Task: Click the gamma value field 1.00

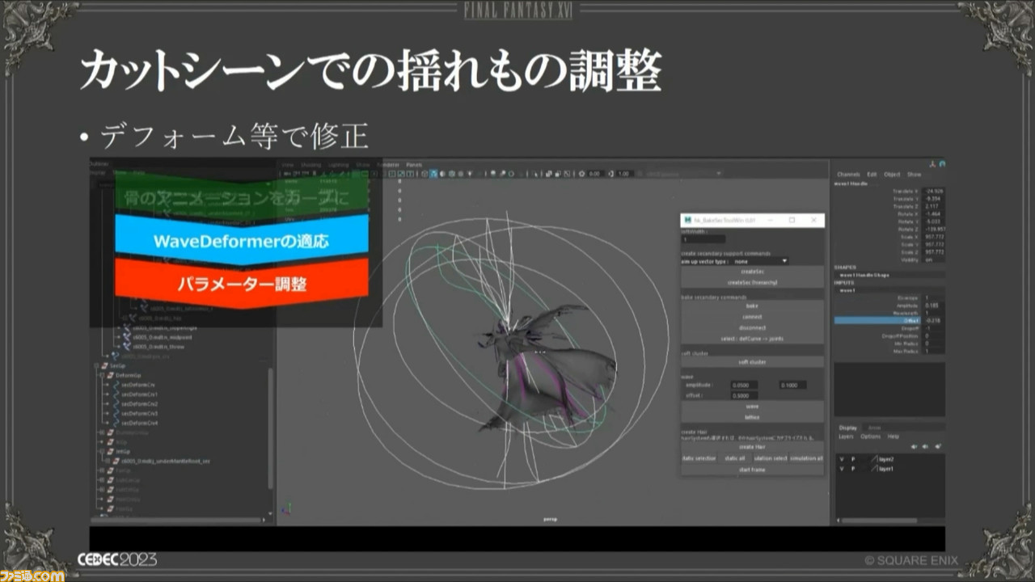Action: coord(625,174)
